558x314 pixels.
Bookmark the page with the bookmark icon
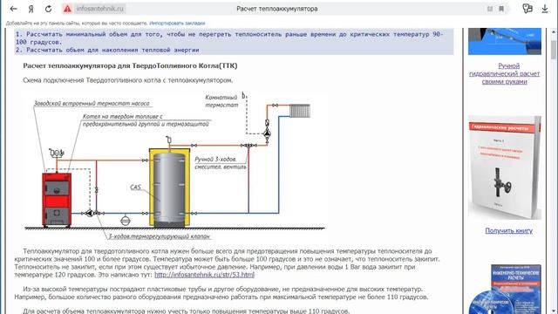pyautogui.click(x=501, y=9)
